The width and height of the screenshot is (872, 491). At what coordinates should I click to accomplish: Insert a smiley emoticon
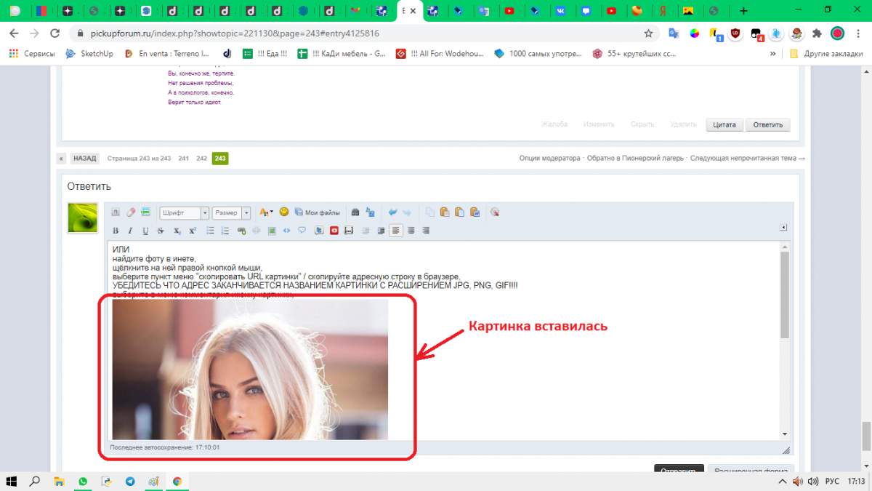click(284, 212)
